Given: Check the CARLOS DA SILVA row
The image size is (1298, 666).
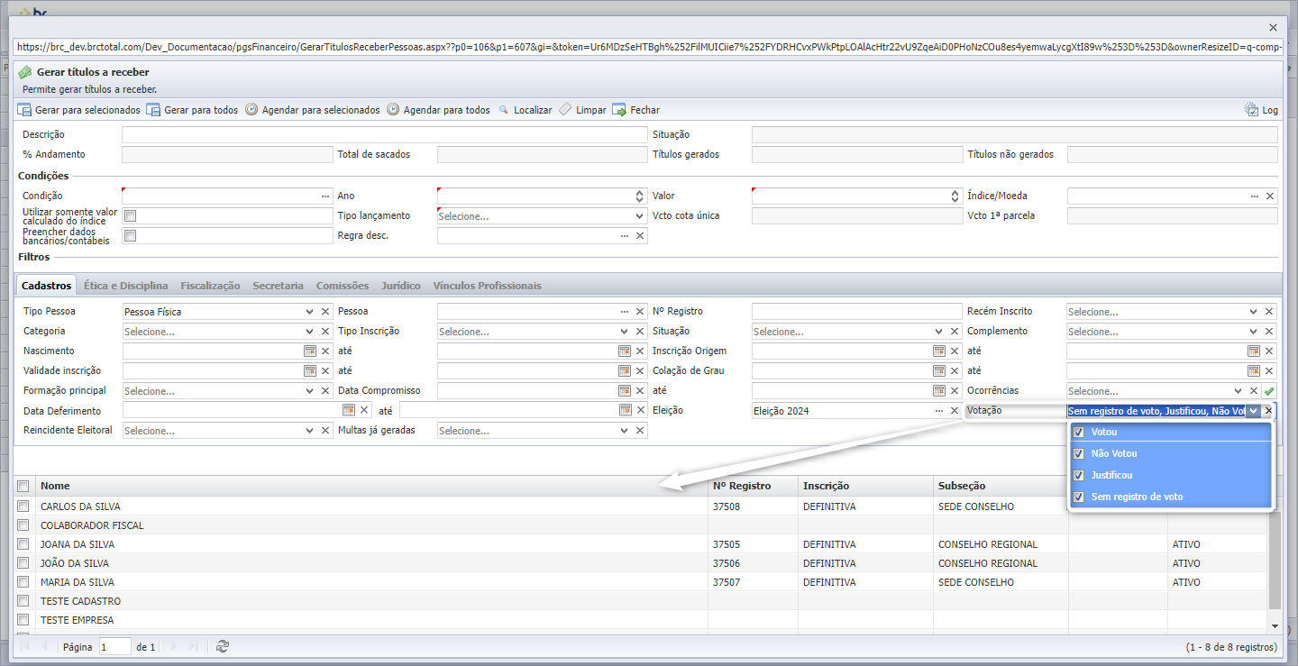Looking at the screenshot, I should [23, 506].
